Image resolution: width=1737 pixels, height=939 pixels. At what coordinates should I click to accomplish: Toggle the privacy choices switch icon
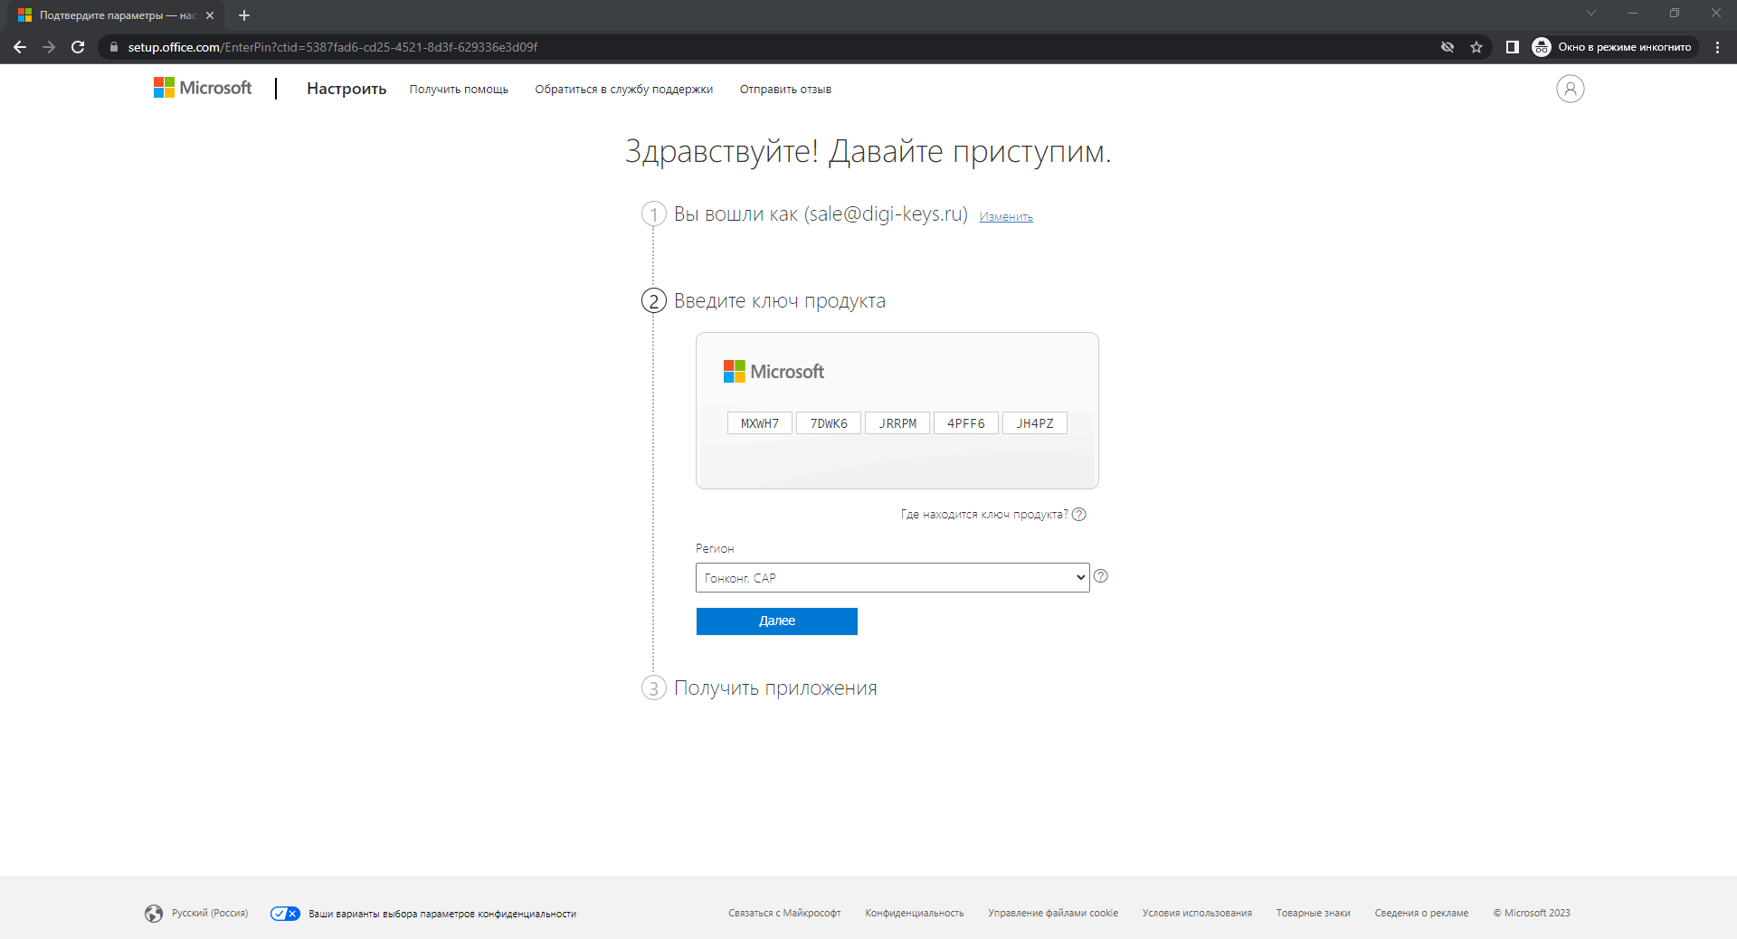pos(285,914)
